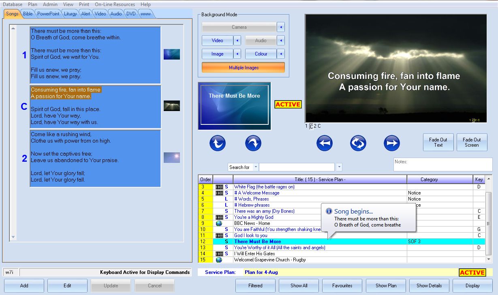Open the On-Line Resources menu
The width and height of the screenshot is (498, 295).
coord(115,4)
